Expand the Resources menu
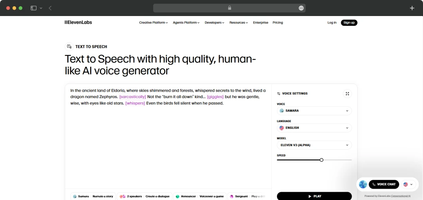The height and width of the screenshot is (200, 423). [x=239, y=23]
